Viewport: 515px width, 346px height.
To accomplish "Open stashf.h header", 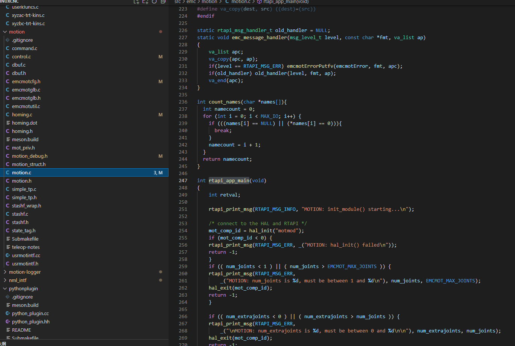I will [x=84, y=222].
